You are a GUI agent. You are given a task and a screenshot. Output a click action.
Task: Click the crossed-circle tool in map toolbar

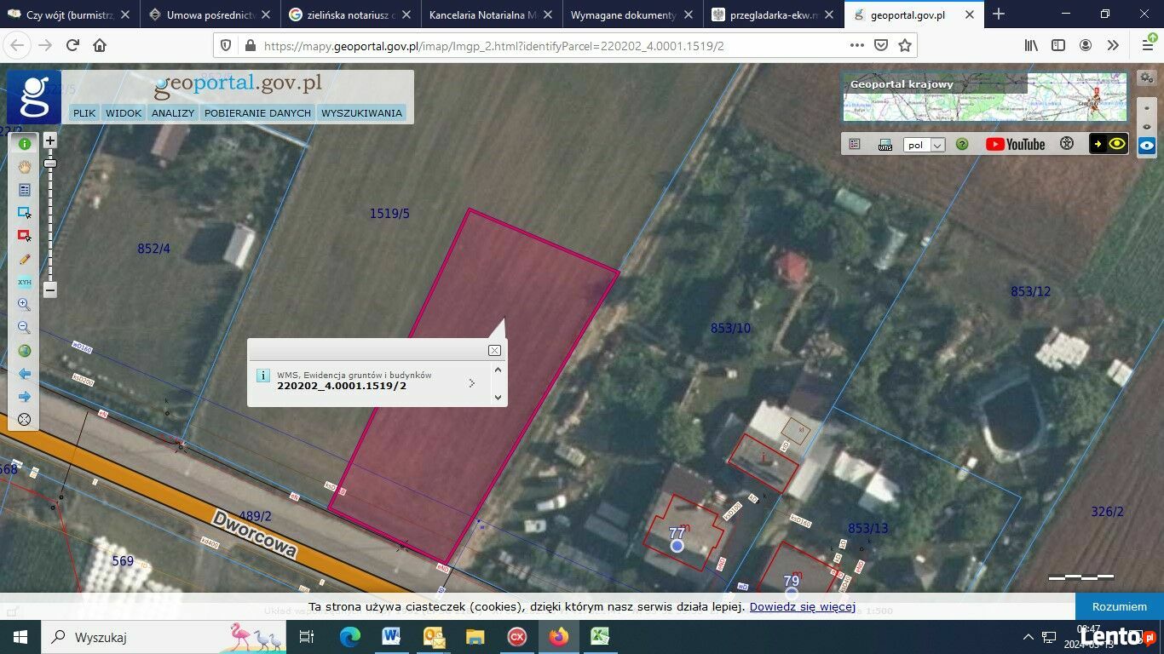(24, 420)
